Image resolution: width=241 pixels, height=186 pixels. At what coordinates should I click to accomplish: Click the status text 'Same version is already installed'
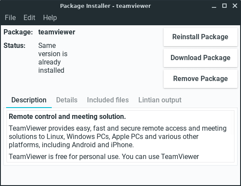53,58
